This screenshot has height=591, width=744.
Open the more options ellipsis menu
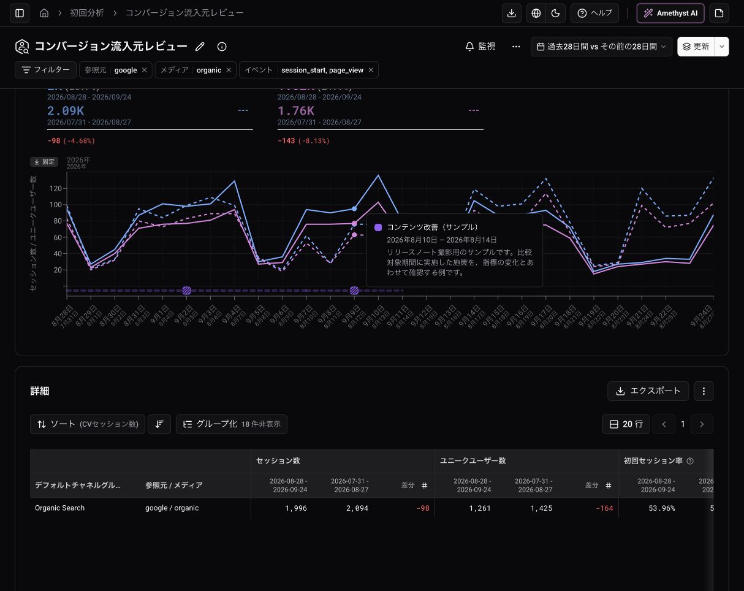[516, 47]
